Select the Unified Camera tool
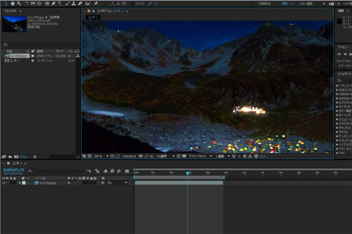Viewport: 352px width, 234px height. coord(33,4)
